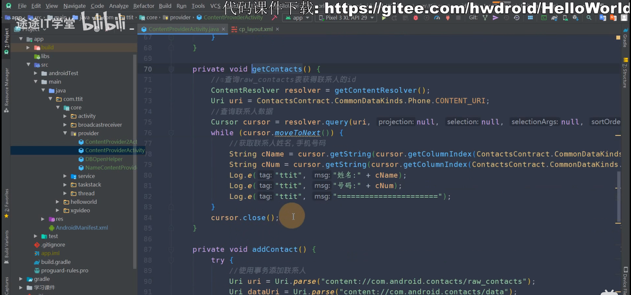Screen dimensions: 631x295
Task: Open the app run configuration dropdown
Action: (297, 18)
